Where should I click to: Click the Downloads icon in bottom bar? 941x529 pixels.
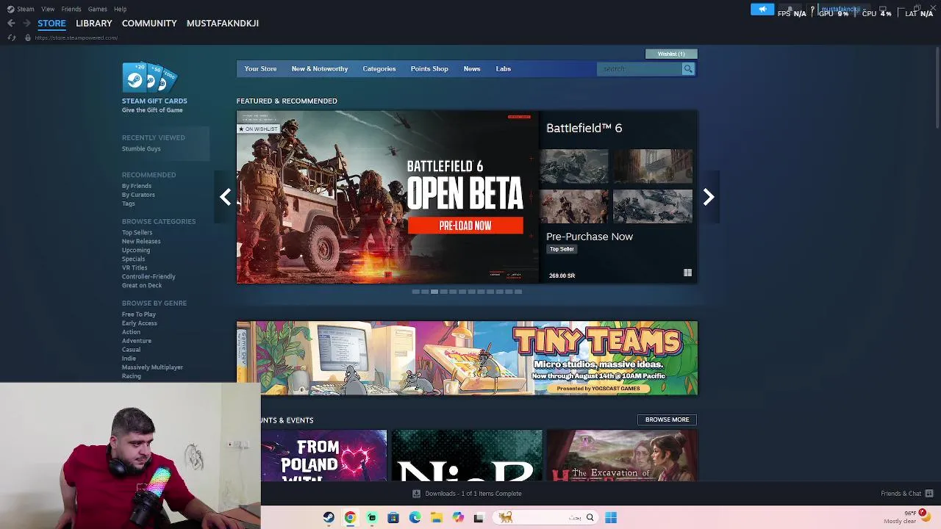(x=416, y=494)
